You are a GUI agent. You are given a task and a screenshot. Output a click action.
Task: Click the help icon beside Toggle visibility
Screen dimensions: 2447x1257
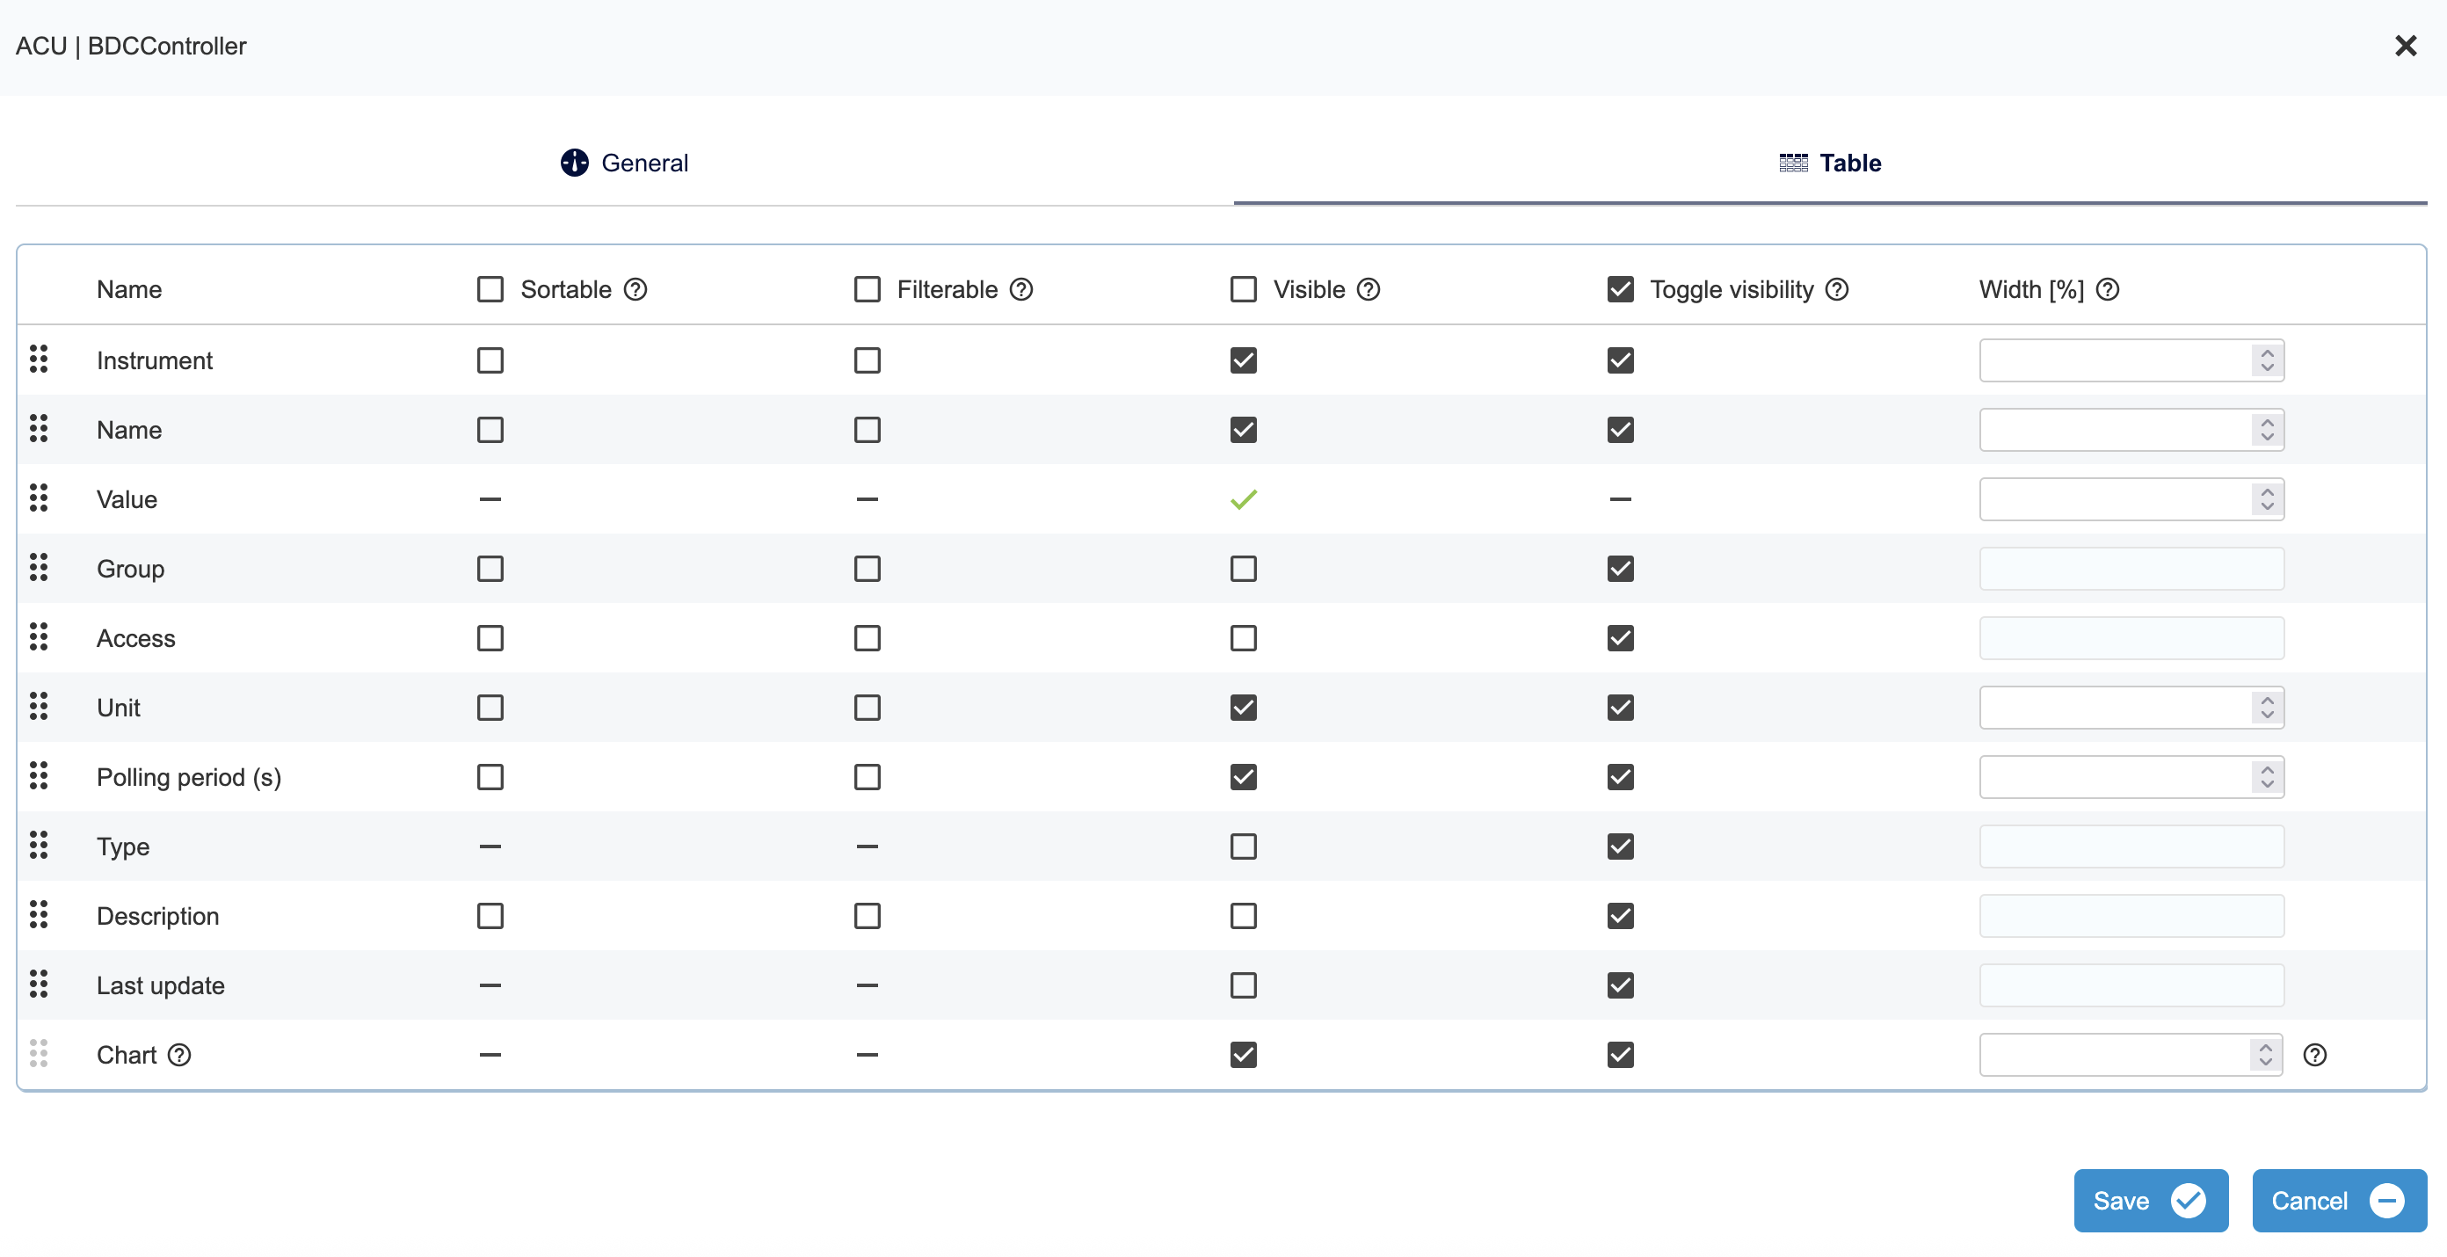[1837, 289]
